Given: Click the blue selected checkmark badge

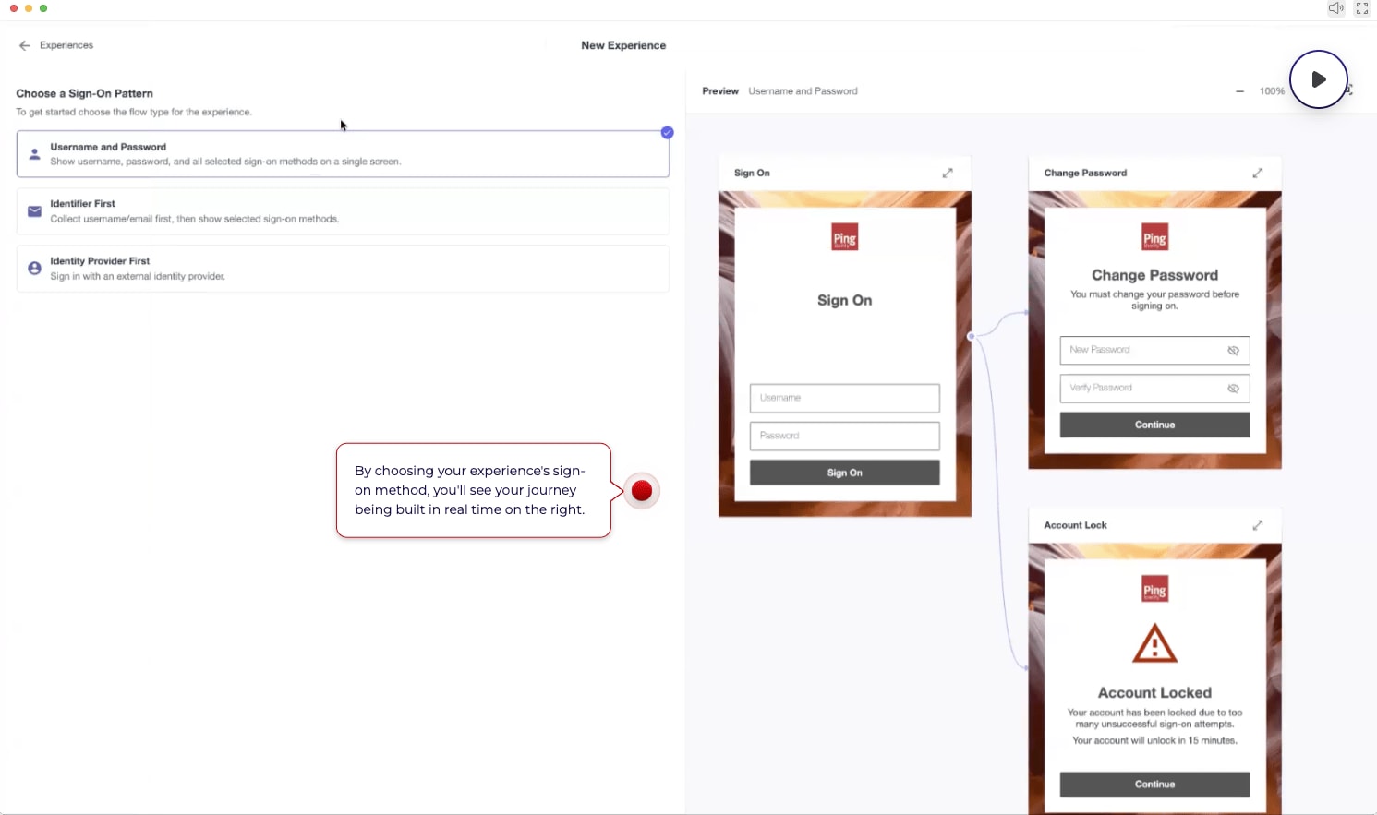Looking at the screenshot, I should point(667,133).
